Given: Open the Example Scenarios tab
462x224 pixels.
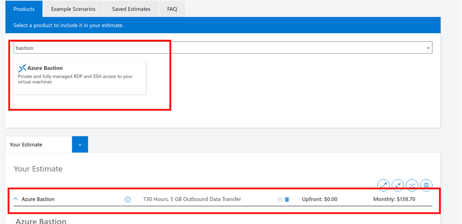Looking at the screenshot, I should 73,9.
